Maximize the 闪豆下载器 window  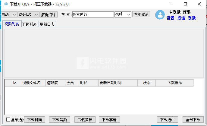click(x=185, y=4)
